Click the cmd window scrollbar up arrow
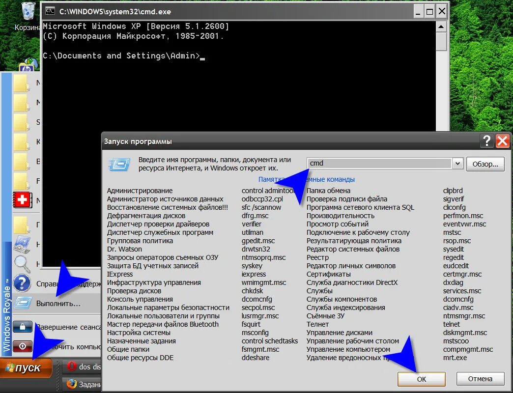This screenshot has height=393, width=513. point(441,27)
